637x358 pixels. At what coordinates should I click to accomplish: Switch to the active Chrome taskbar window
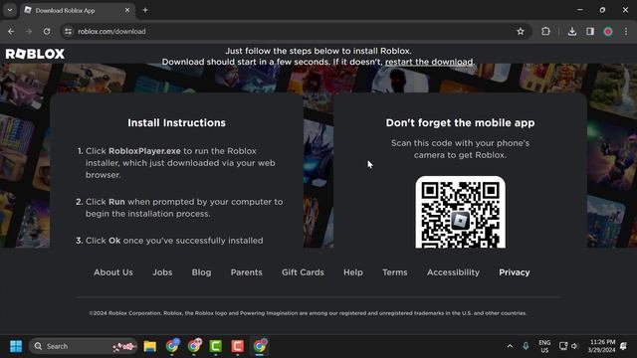tap(260, 346)
